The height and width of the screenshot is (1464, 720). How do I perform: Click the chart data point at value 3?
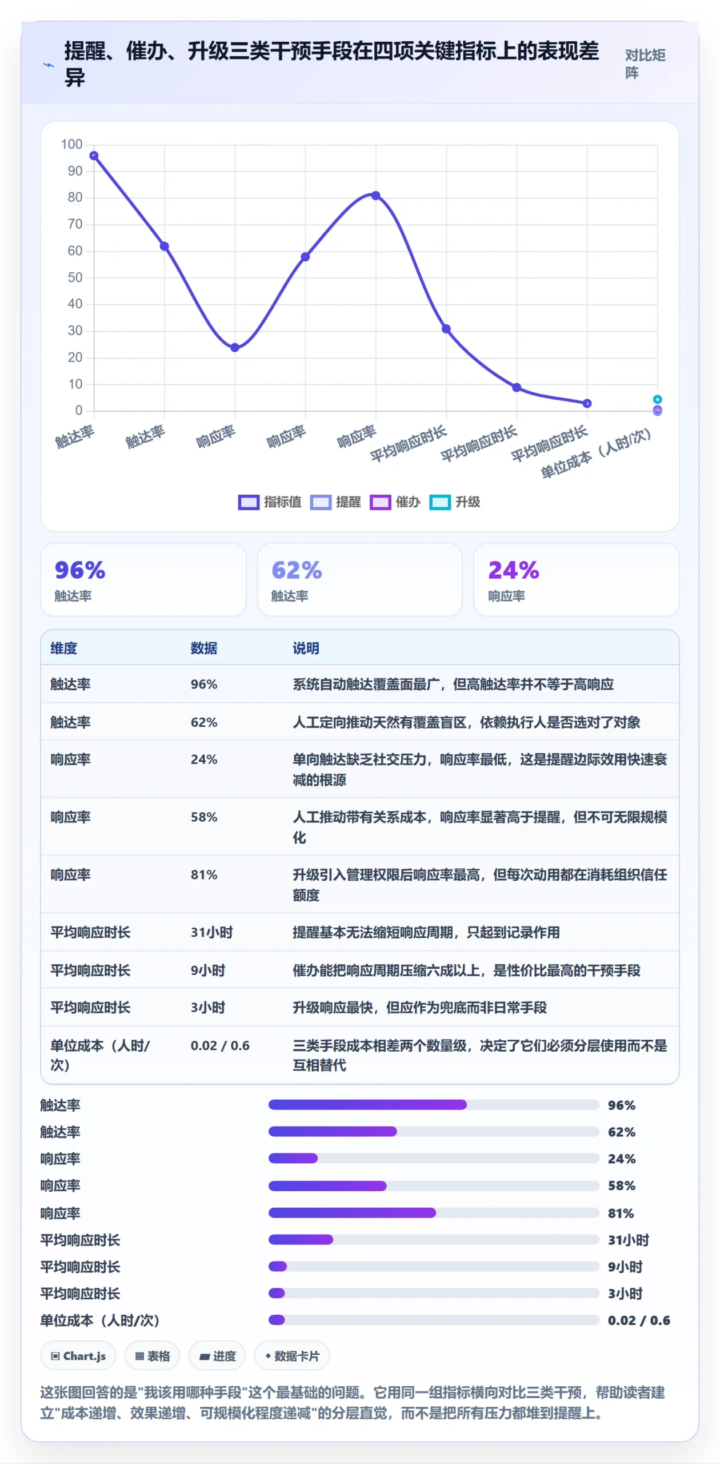point(587,403)
